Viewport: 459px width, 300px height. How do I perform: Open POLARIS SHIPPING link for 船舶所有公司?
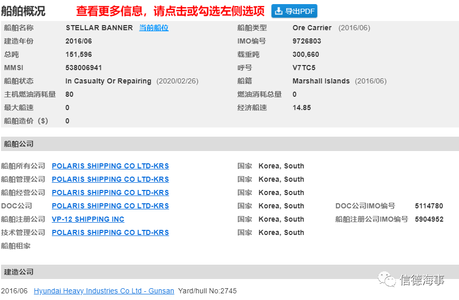click(x=110, y=166)
